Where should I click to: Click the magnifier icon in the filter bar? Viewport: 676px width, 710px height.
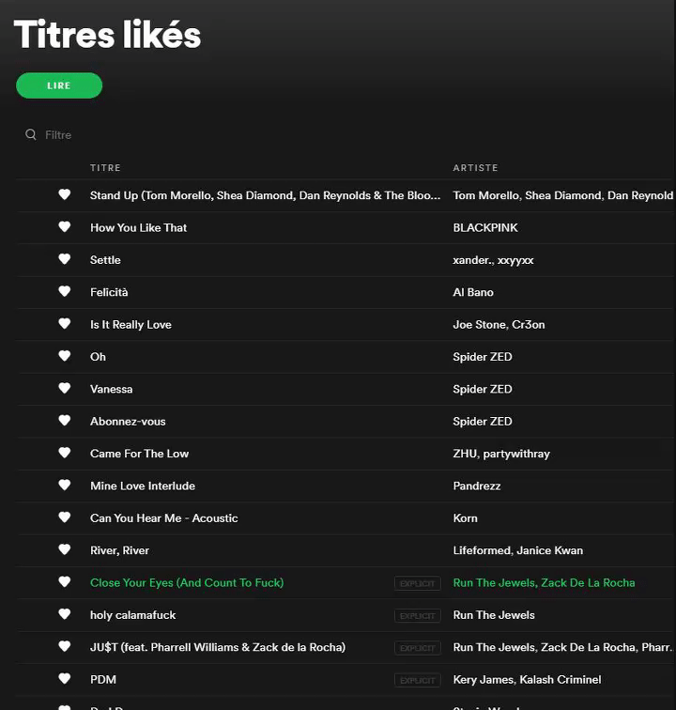click(31, 134)
